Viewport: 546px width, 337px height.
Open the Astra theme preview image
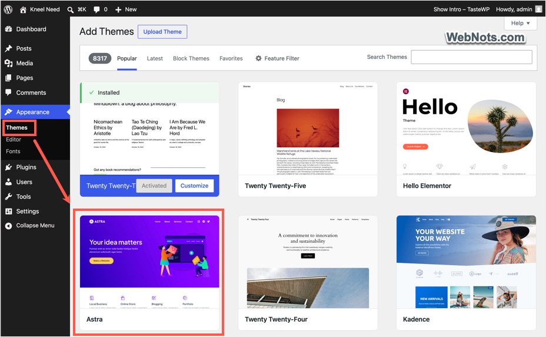(x=149, y=262)
